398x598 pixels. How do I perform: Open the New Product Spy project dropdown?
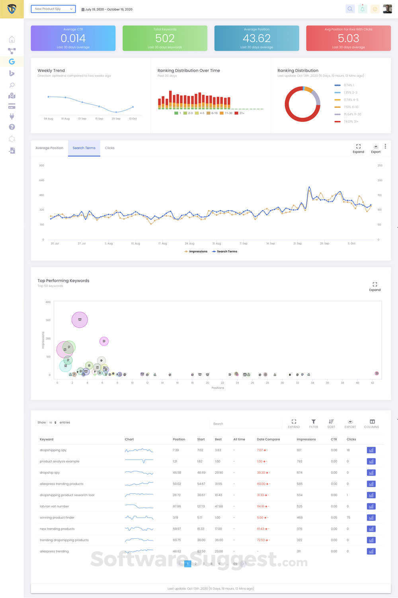point(53,8)
